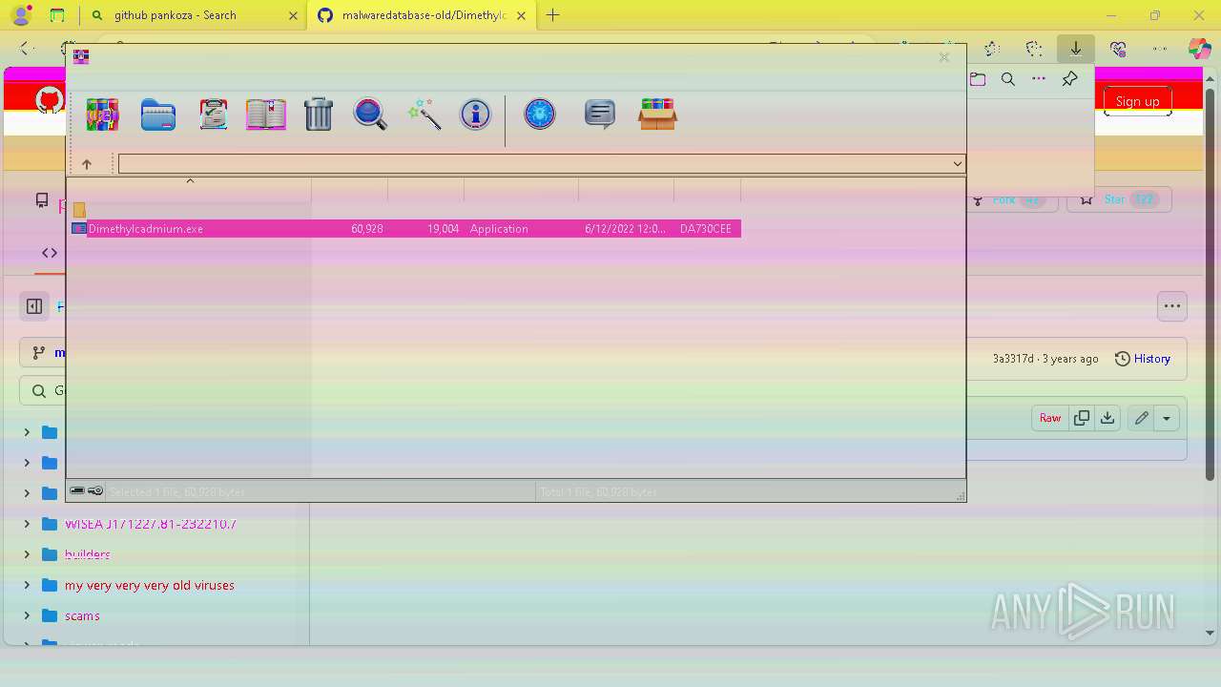Switch to the 'github pankoza - Search' tab

176,15
